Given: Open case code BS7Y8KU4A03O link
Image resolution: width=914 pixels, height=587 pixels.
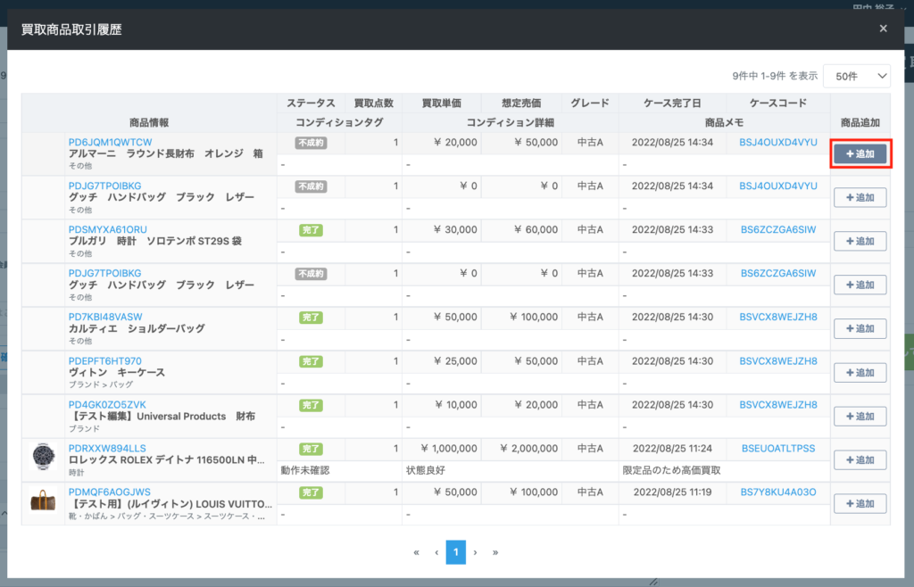Looking at the screenshot, I should [778, 492].
